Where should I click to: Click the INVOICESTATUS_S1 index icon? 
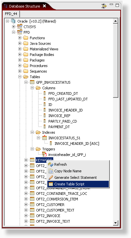[44, 138]
